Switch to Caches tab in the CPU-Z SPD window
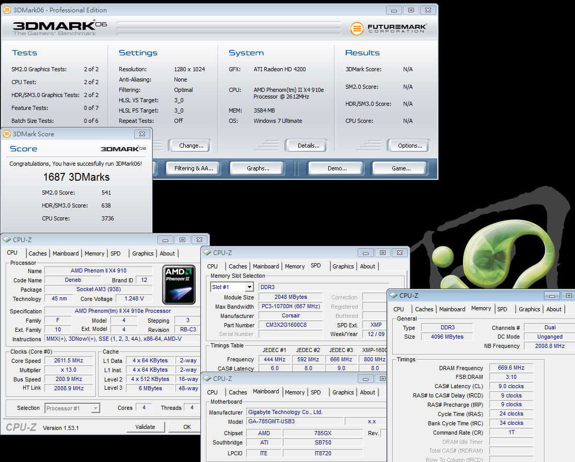 [x=238, y=266]
